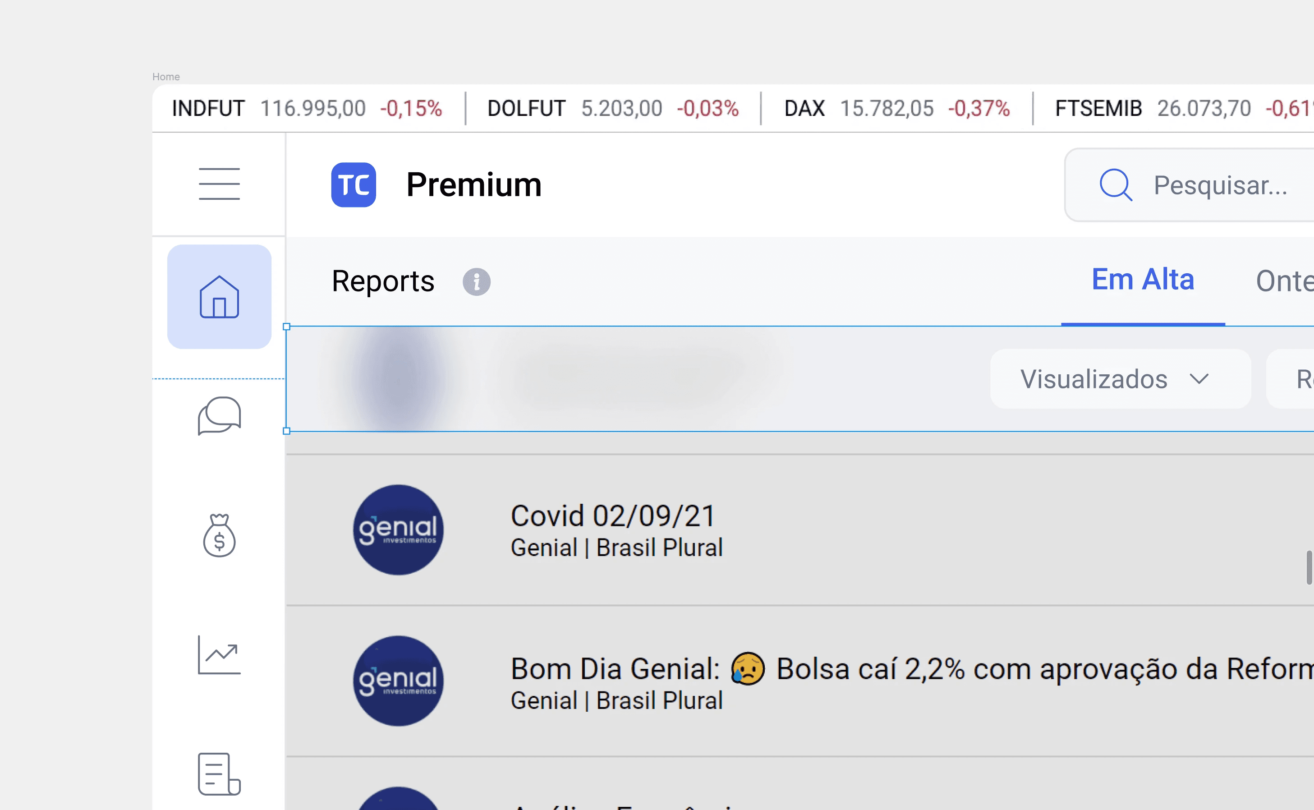Click the Reports info icon
Image resolution: width=1314 pixels, height=810 pixels.
click(476, 282)
